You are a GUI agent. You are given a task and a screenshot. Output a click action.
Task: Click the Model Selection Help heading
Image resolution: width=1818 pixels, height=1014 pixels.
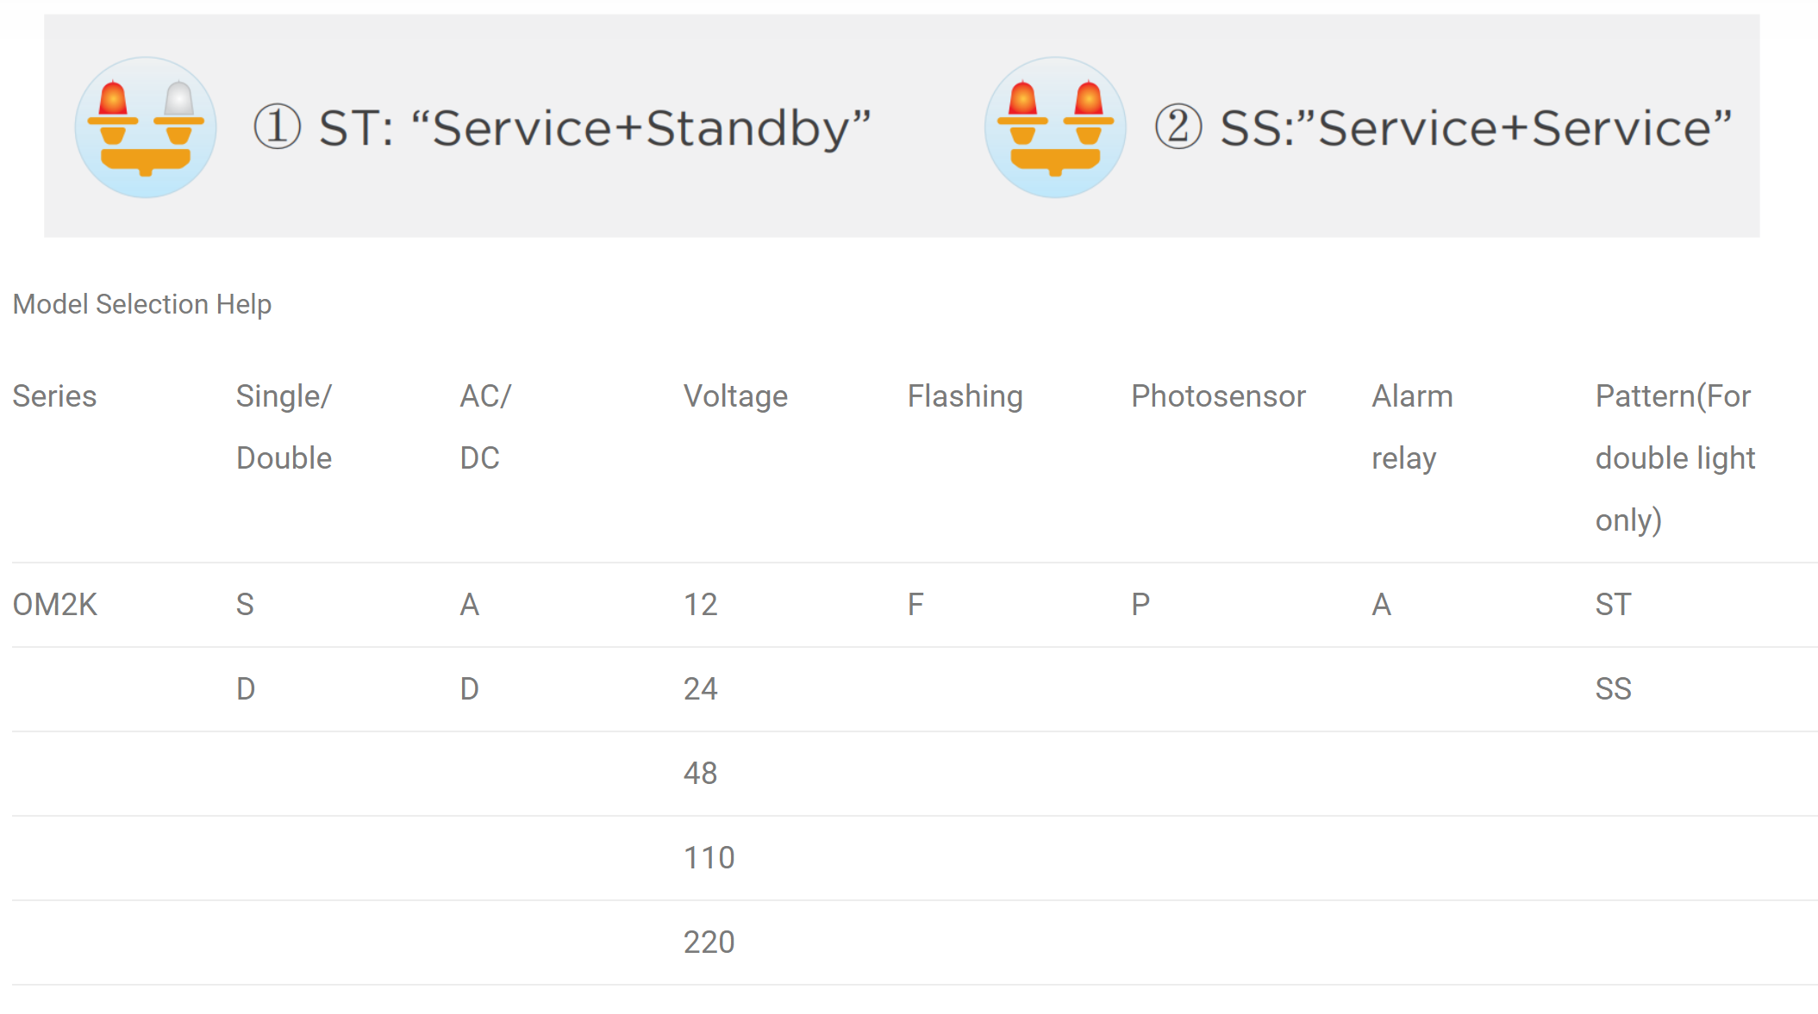pyautogui.click(x=141, y=304)
